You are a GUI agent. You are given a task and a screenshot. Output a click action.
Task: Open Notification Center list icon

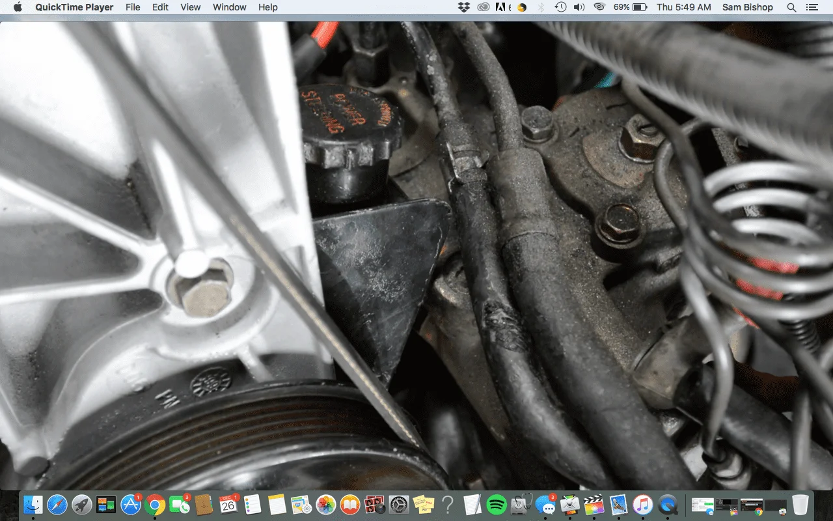tap(812, 7)
